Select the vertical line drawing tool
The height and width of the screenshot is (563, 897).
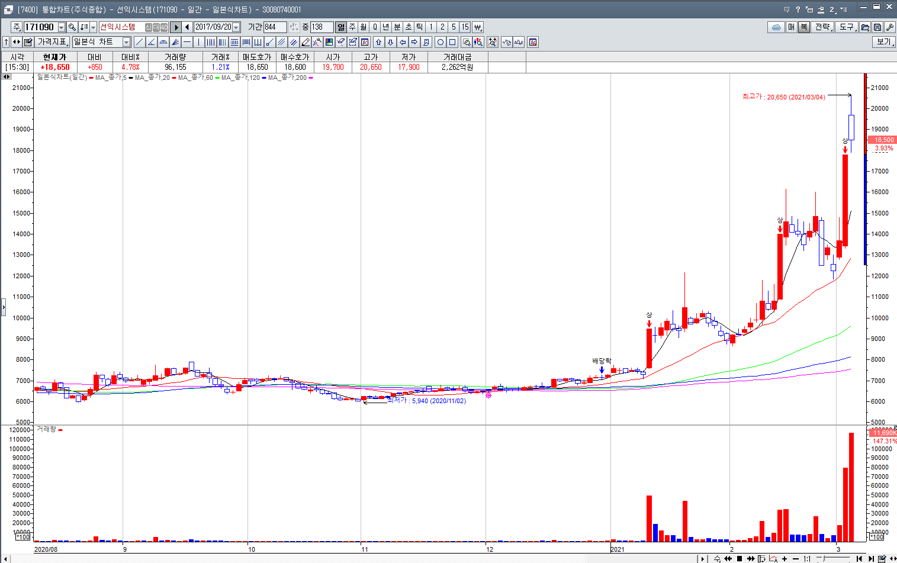pos(199,42)
